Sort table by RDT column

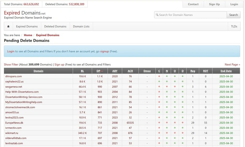point(205,71)
